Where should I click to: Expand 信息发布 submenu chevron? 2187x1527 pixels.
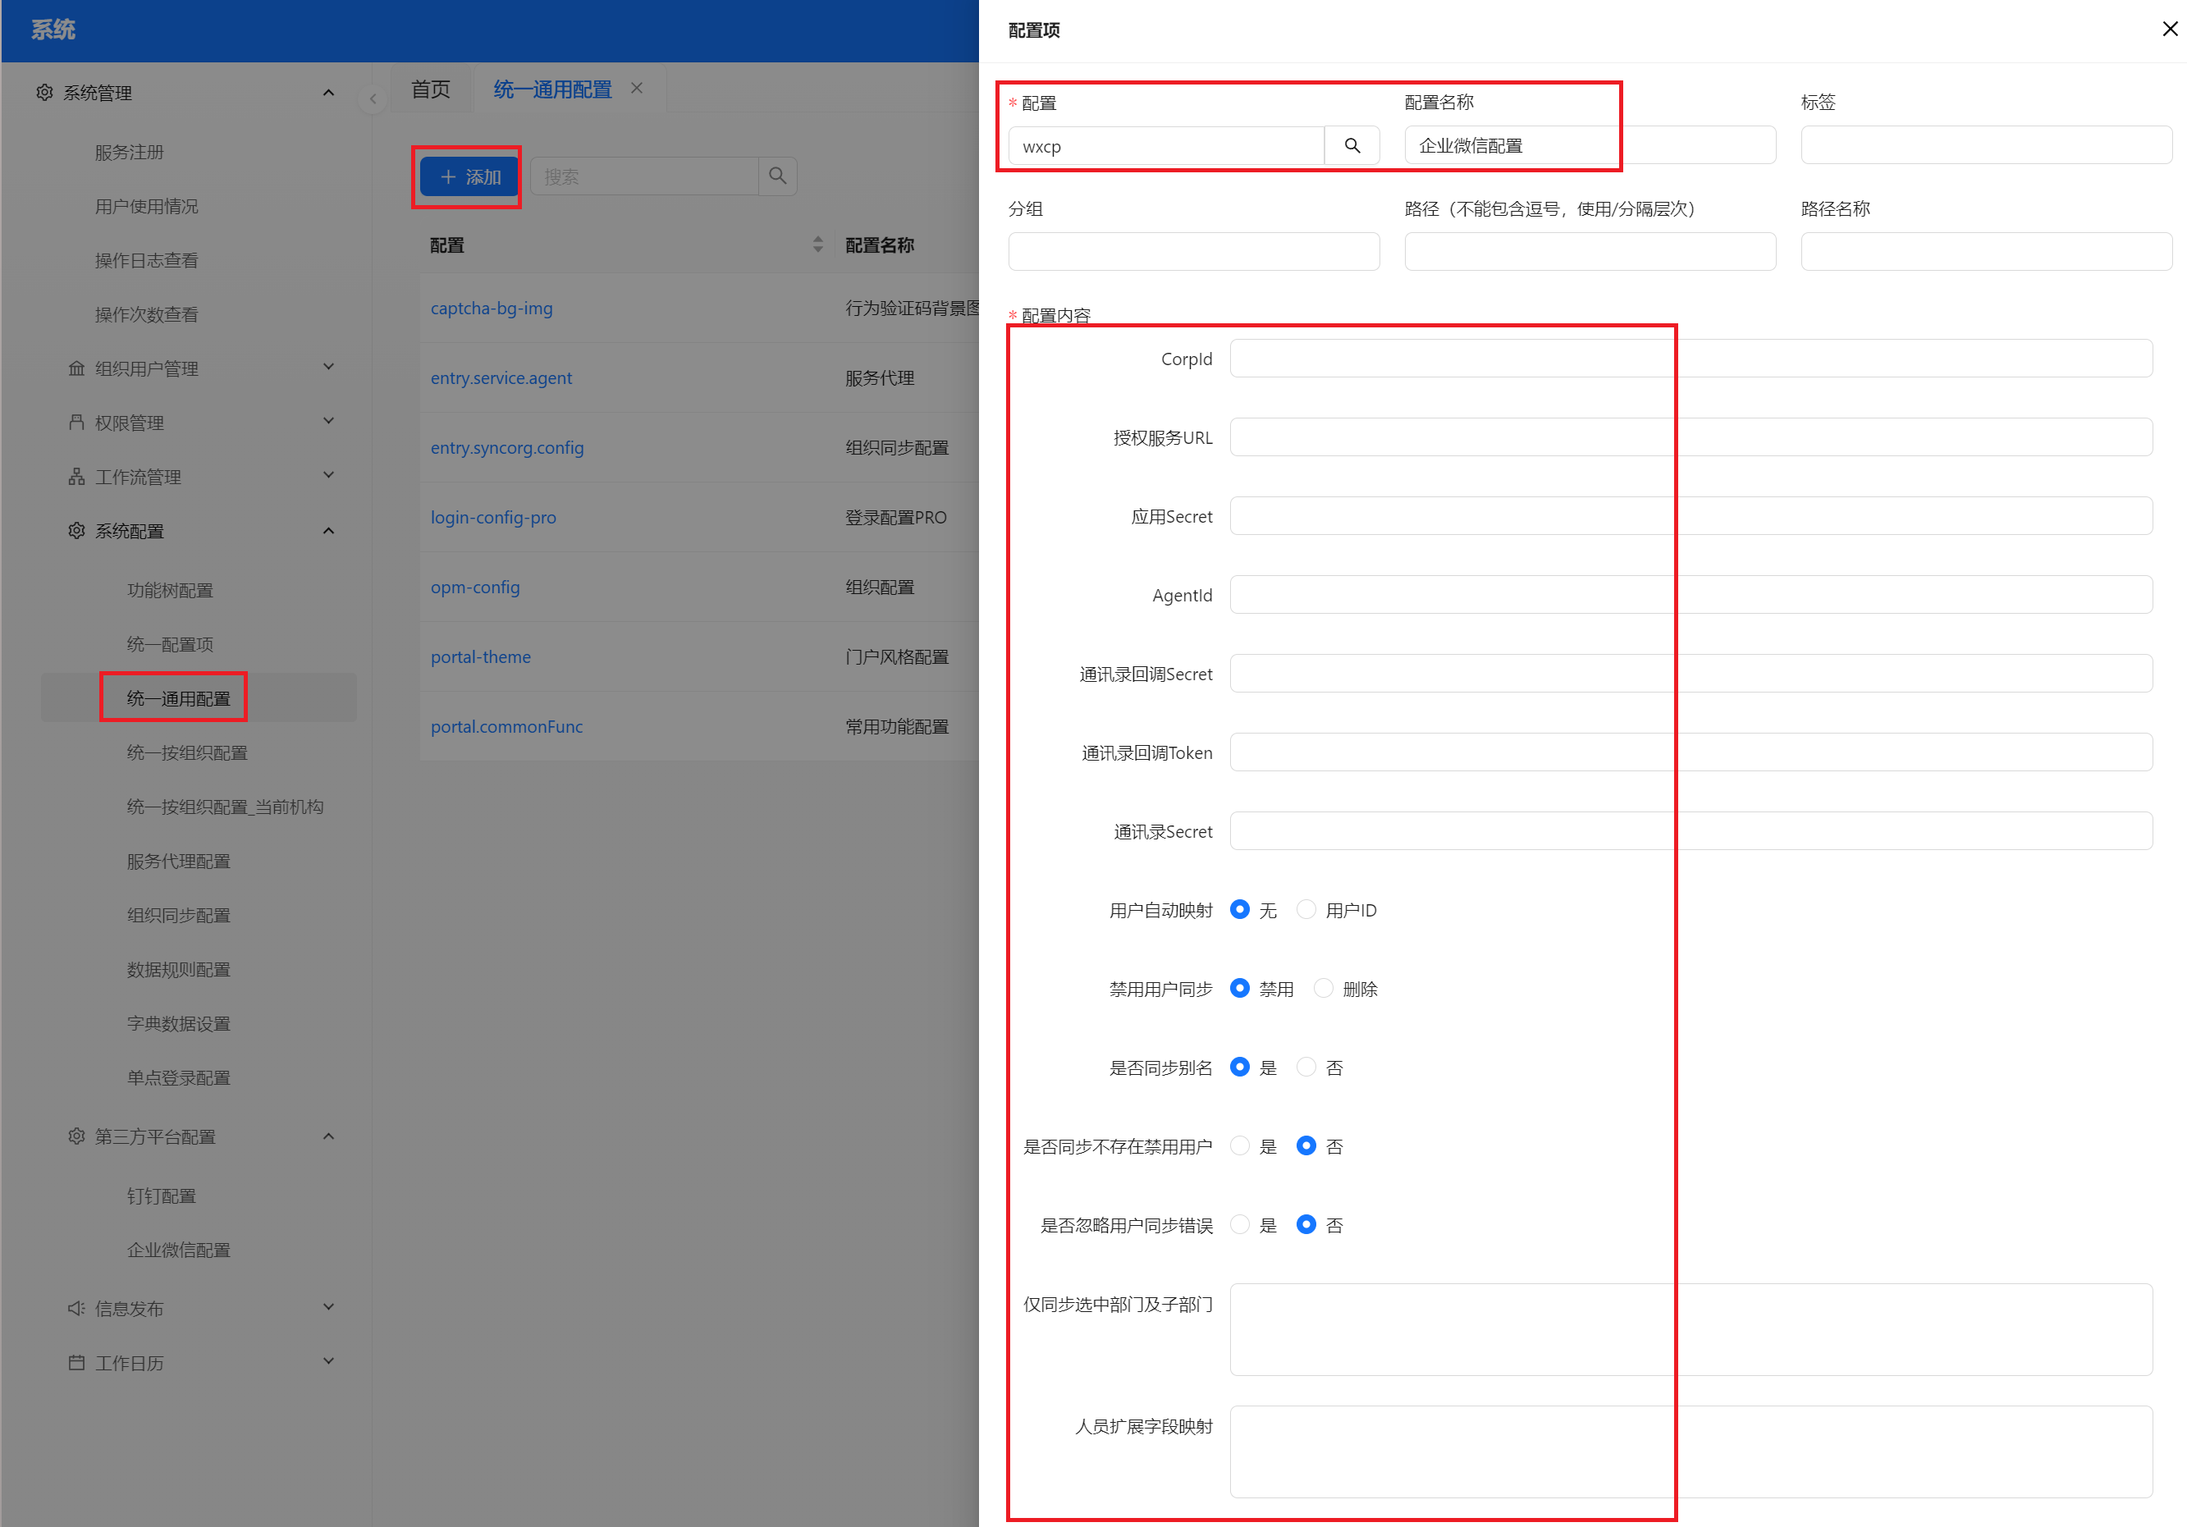(x=328, y=1307)
